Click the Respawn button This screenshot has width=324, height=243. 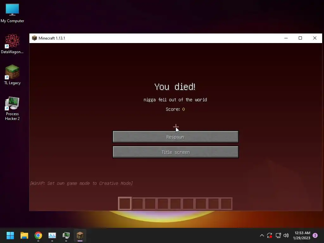point(175,137)
